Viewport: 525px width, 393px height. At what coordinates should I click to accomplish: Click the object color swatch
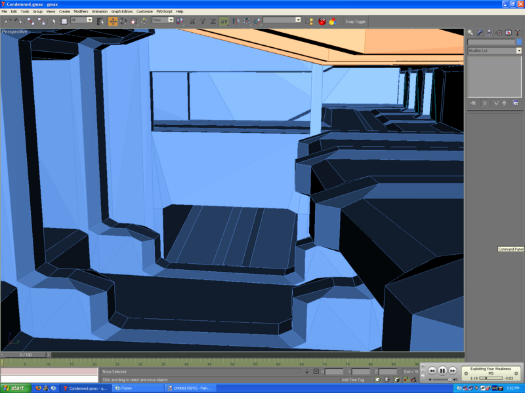519,42
